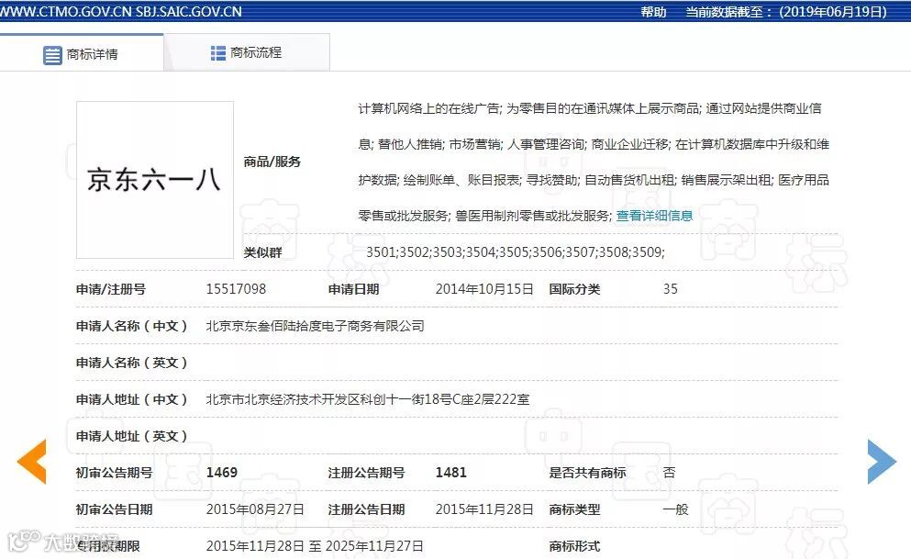The image size is (911, 559).
Task: Select registration number 15517098
Action: pos(236,289)
